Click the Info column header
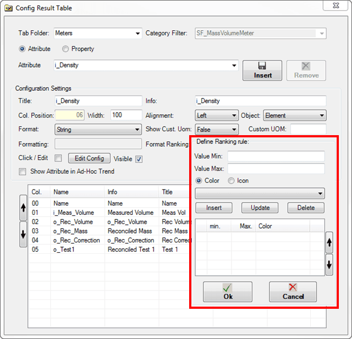Viewport: 352px width, 339px height. click(x=132, y=192)
